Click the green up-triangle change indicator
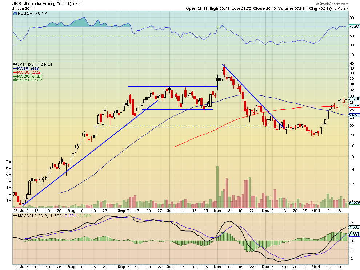360x270 pixels. coord(347,9)
